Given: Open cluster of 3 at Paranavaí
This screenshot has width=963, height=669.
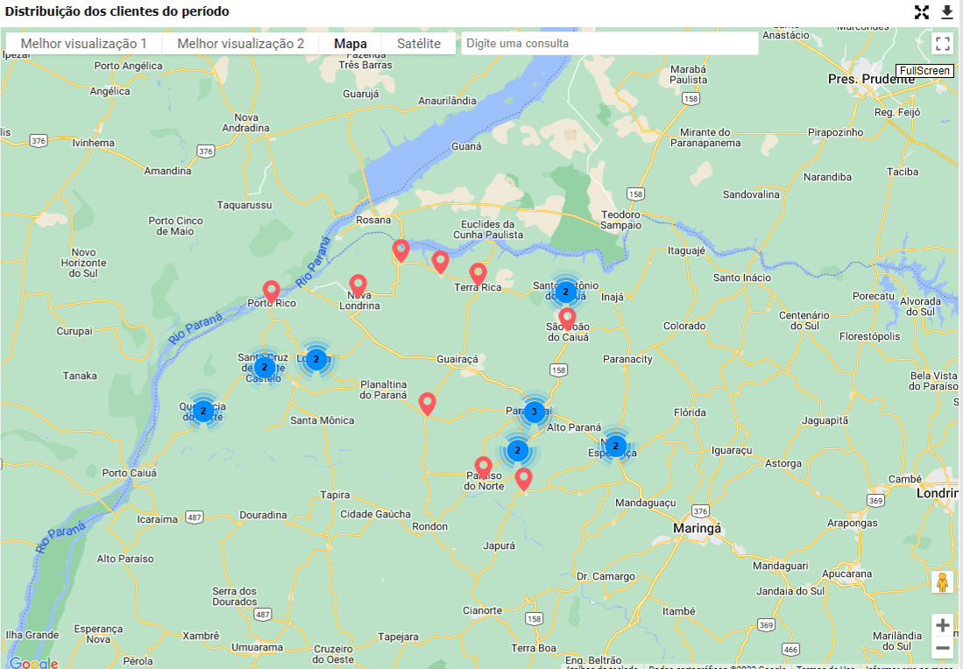Looking at the screenshot, I should click(x=534, y=412).
